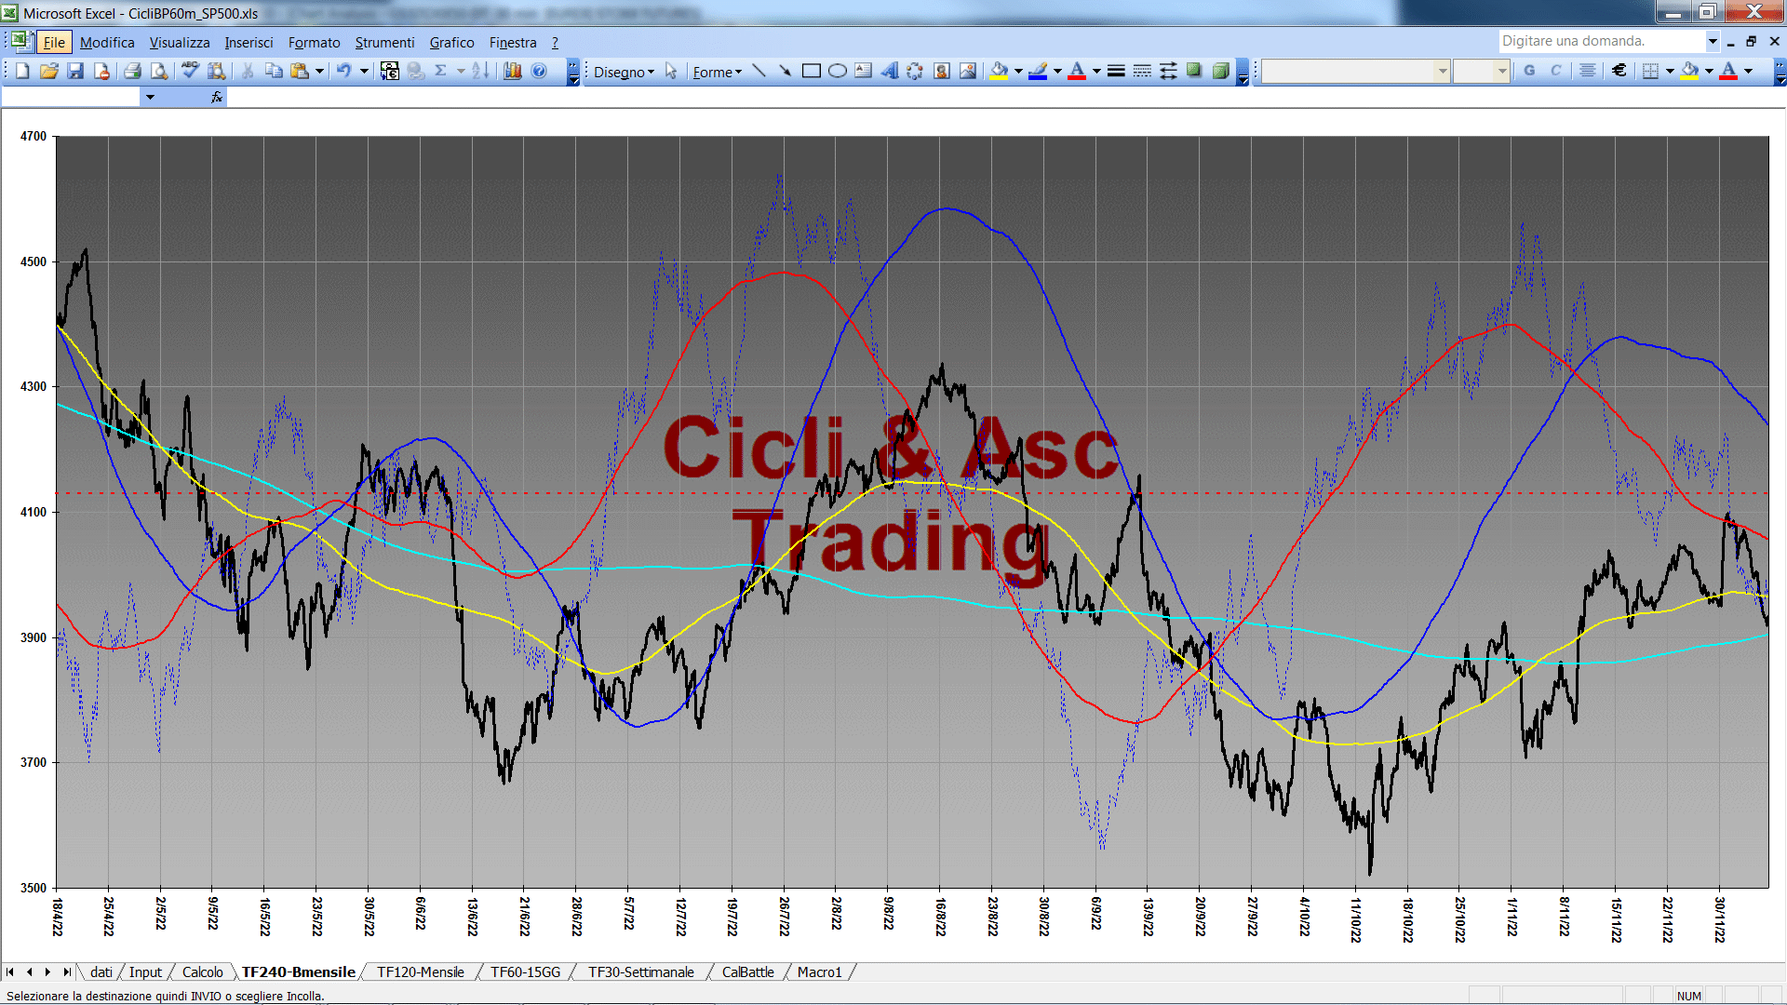1787x1005 pixels.
Task: Click the Research binoculars icon
Action: 217,71
